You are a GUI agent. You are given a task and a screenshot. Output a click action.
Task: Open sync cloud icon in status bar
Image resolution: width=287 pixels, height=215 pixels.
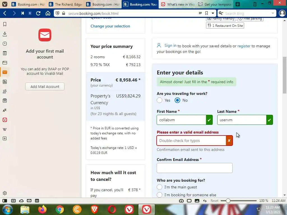21,201
